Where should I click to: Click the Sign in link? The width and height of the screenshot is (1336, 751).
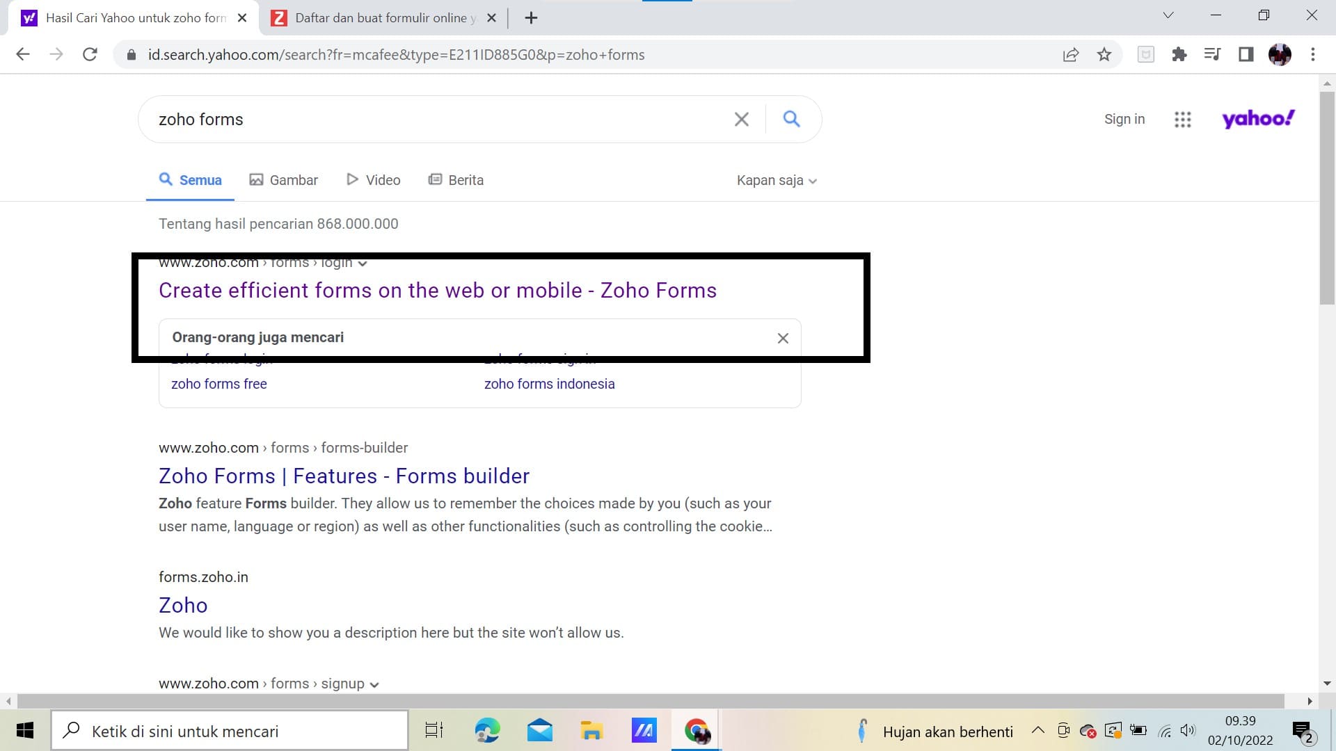point(1124,119)
